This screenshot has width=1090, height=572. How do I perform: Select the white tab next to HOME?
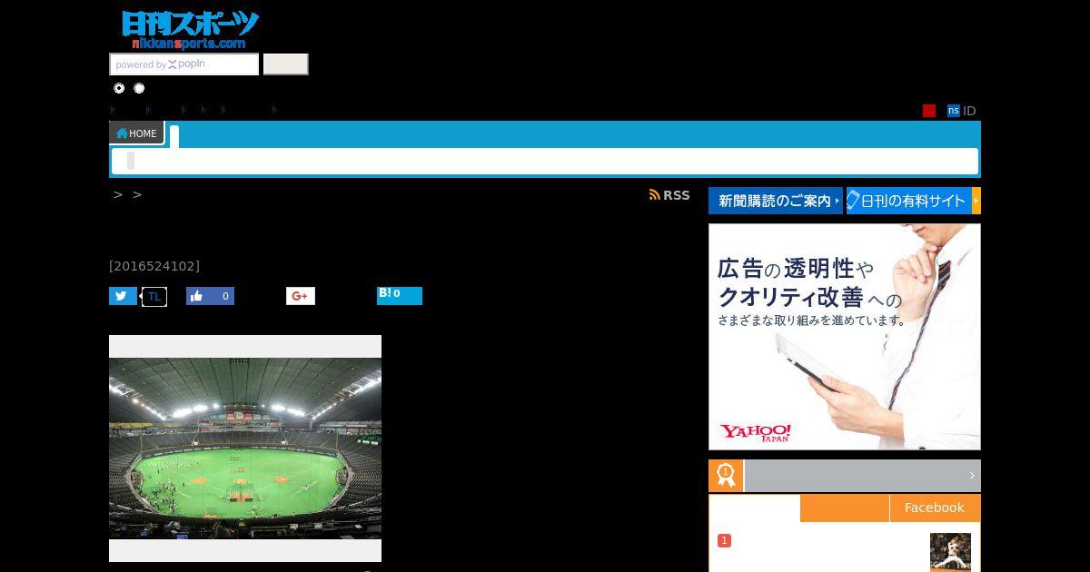click(174, 136)
